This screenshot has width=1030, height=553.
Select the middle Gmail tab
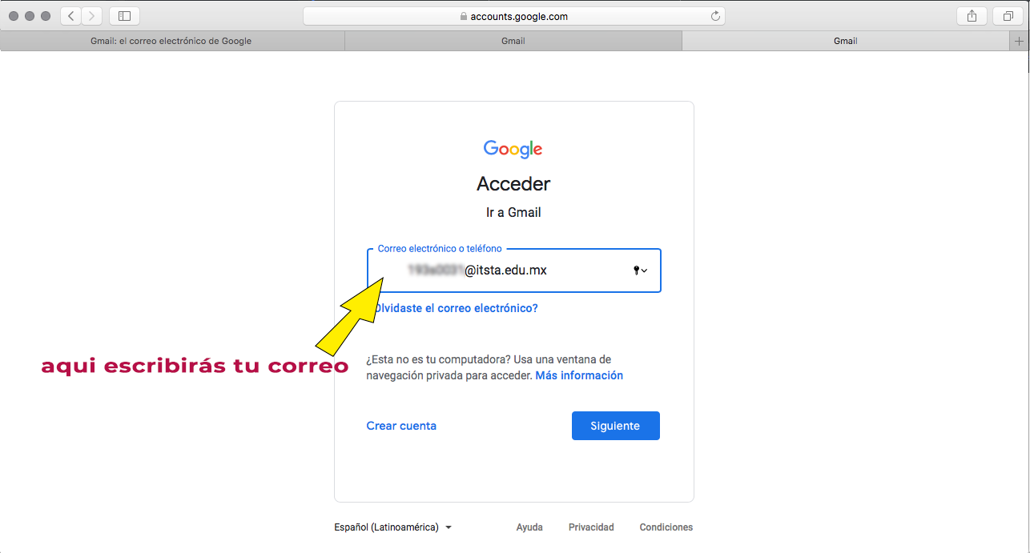513,41
